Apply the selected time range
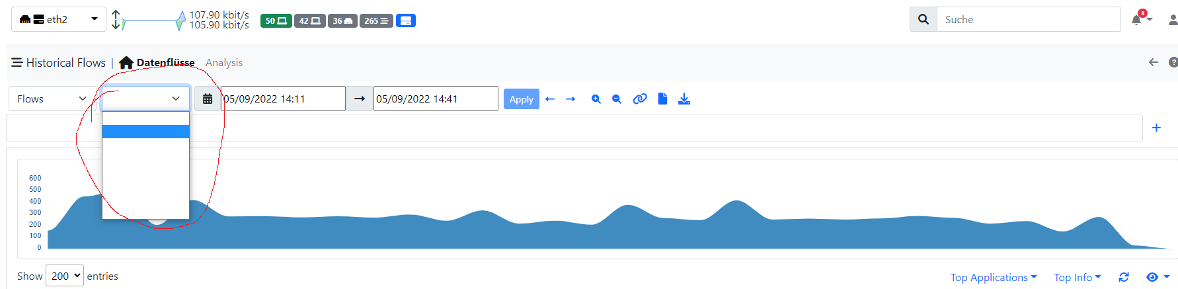 pos(522,99)
